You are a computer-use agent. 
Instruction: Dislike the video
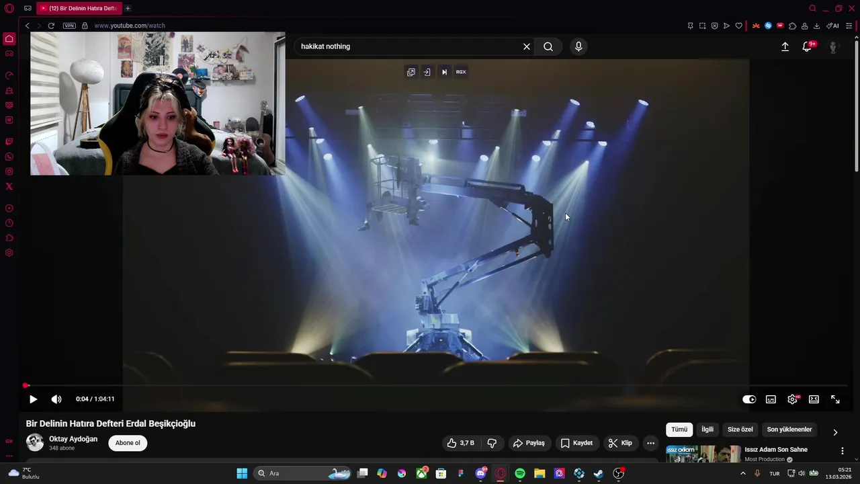(492, 443)
